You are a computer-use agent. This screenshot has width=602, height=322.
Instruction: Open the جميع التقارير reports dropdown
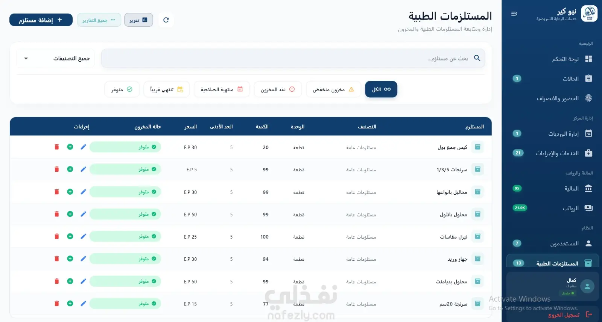point(99,20)
